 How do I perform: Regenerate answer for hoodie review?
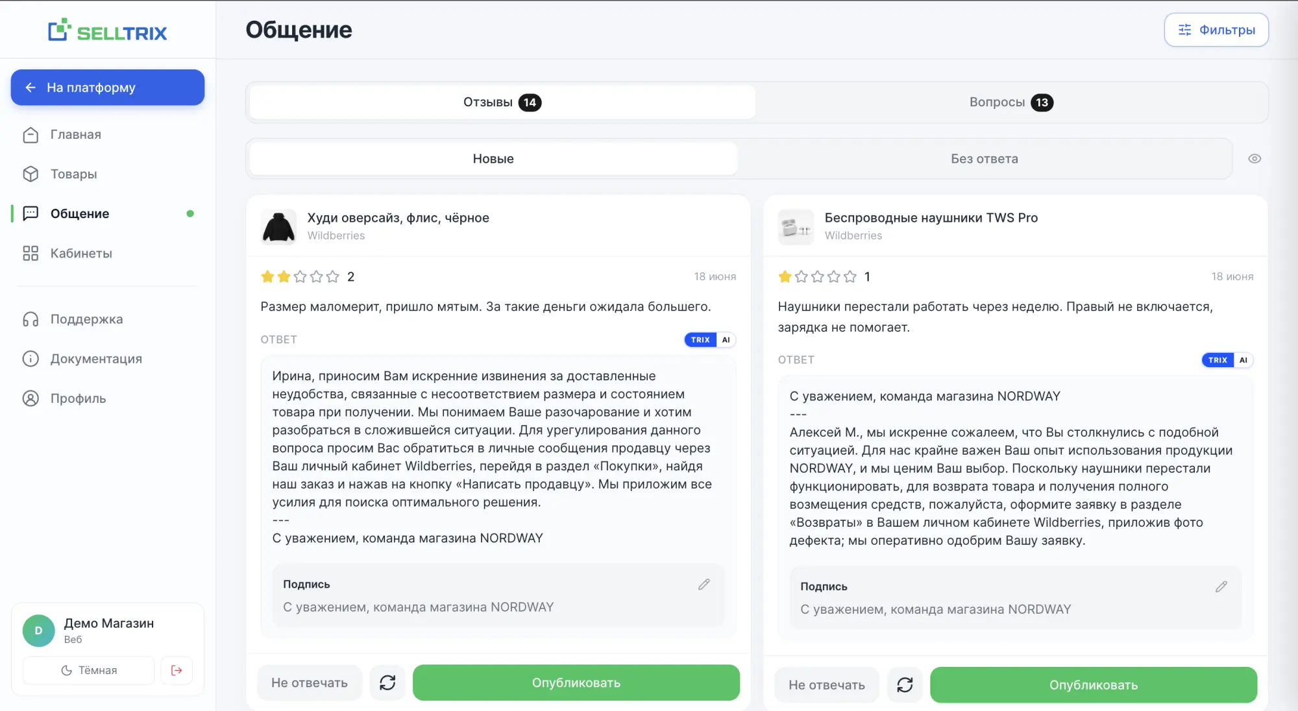point(387,682)
